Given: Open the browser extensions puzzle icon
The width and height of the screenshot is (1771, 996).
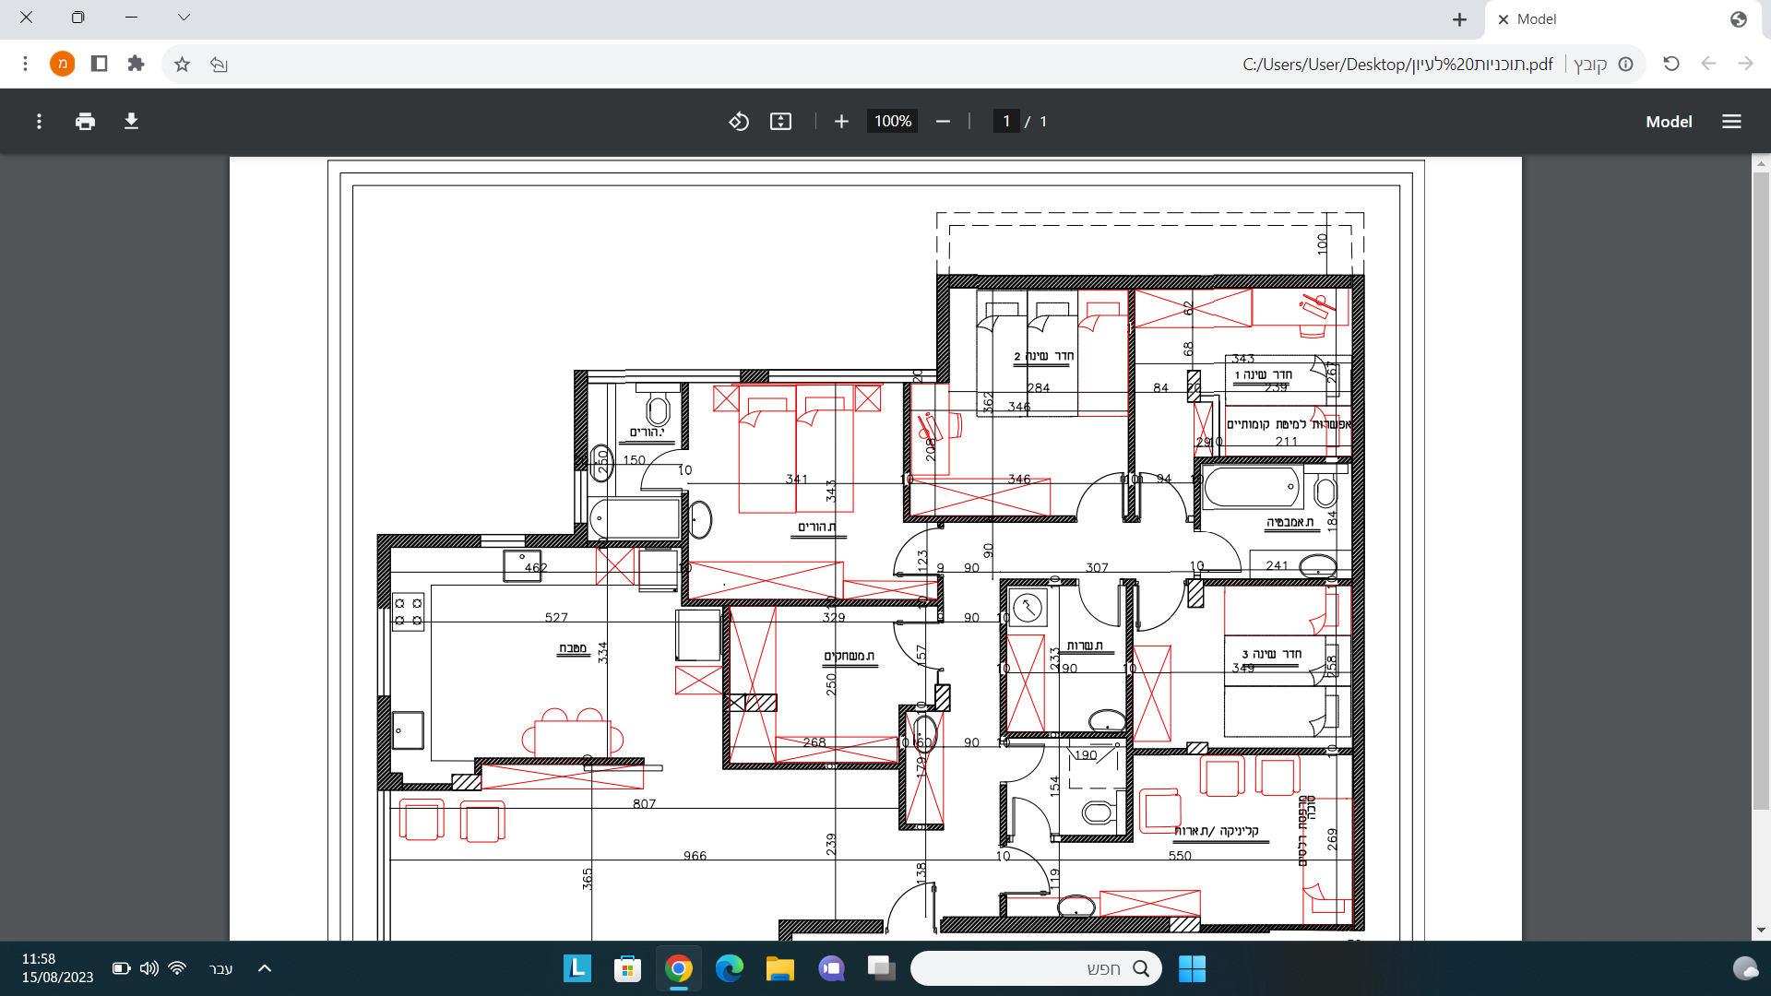Looking at the screenshot, I should tap(136, 64).
